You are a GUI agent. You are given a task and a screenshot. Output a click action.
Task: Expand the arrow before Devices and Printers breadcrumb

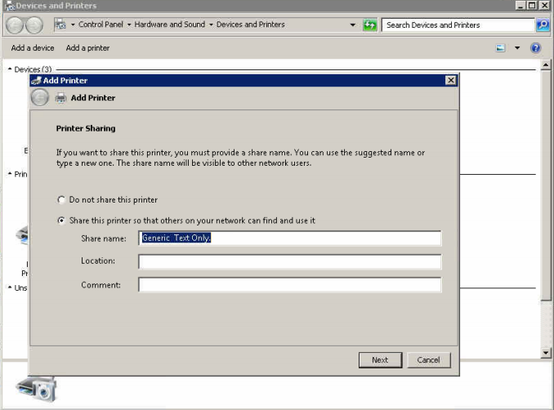point(211,25)
